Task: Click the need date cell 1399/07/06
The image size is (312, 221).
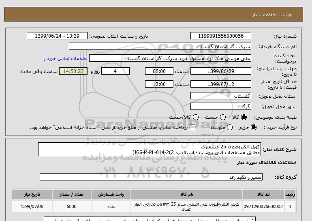Action: pos(32,206)
